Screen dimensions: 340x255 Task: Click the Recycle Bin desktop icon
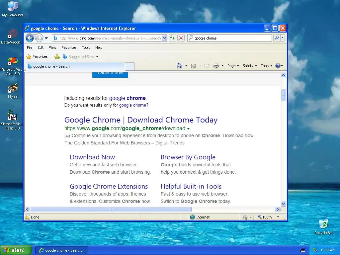323,226
